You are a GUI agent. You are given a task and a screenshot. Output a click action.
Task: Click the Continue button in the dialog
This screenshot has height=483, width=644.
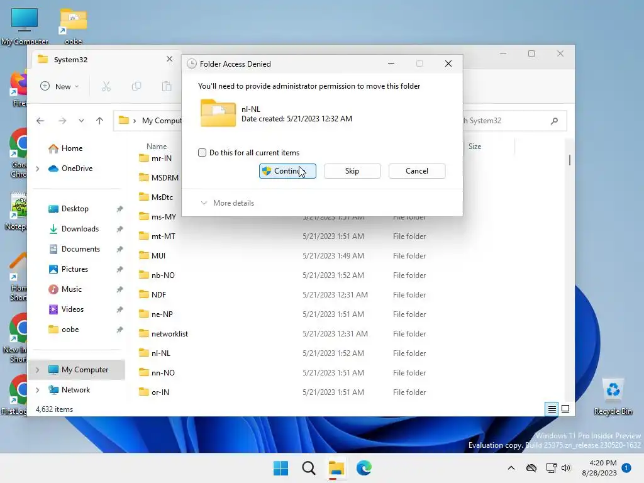point(287,171)
